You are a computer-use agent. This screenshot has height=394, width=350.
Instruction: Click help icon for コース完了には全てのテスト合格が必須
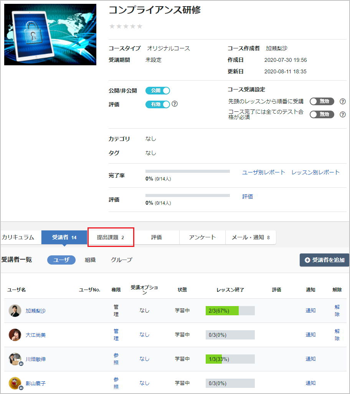(x=343, y=114)
